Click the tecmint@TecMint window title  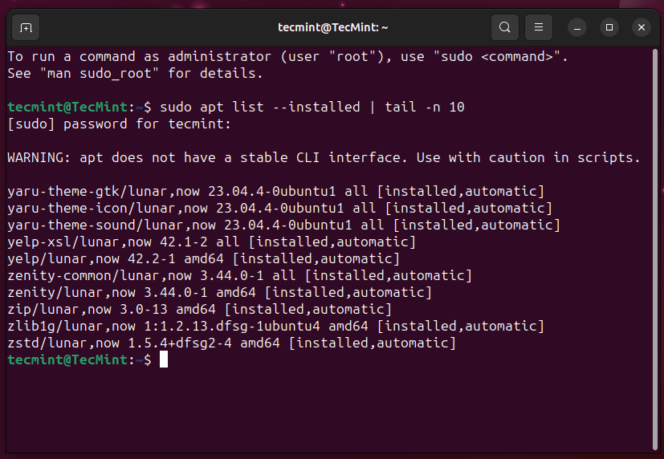point(333,27)
